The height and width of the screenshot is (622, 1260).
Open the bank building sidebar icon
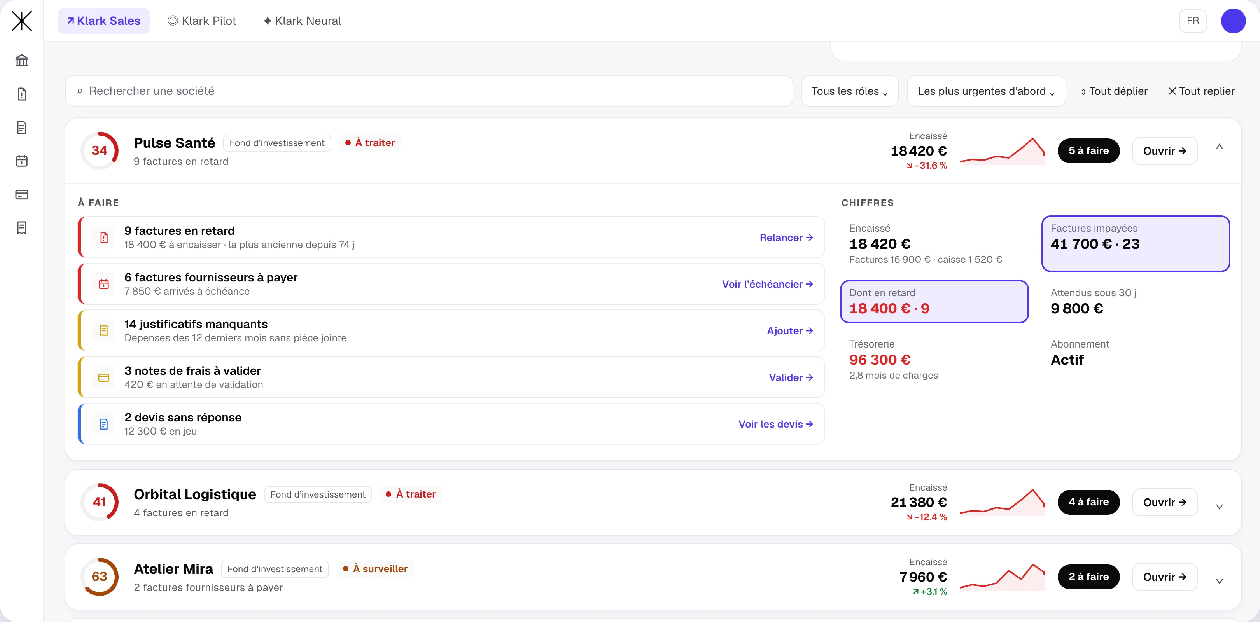coord(21,61)
